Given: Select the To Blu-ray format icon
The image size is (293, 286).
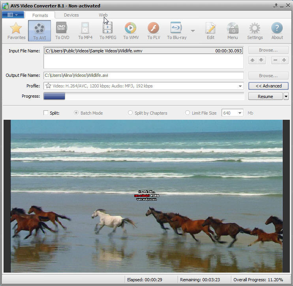Looking at the screenshot, I should point(176,28).
